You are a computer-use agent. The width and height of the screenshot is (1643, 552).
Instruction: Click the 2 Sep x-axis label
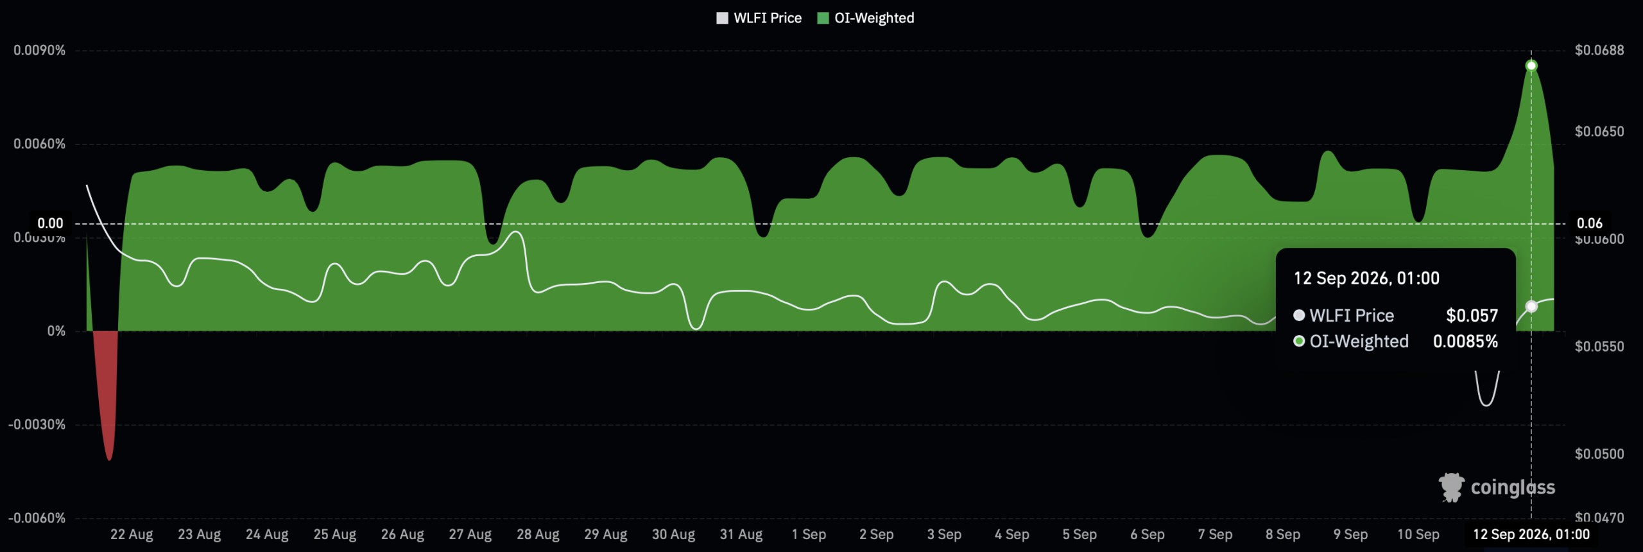coord(877,534)
